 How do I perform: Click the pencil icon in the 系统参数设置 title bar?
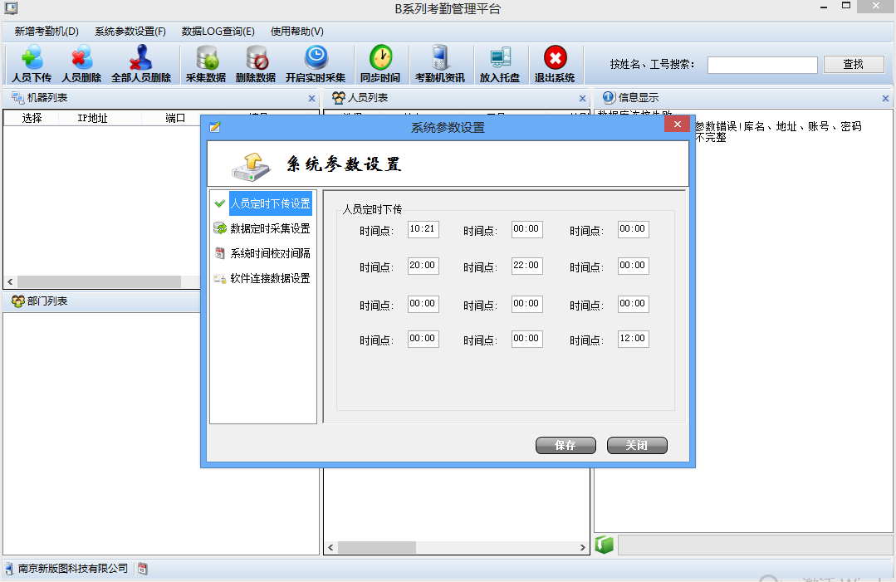pos(215,127)
